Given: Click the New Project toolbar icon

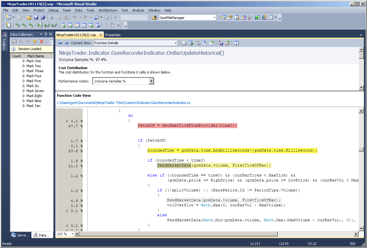Looking at the screenshot, I should point(9,17).
